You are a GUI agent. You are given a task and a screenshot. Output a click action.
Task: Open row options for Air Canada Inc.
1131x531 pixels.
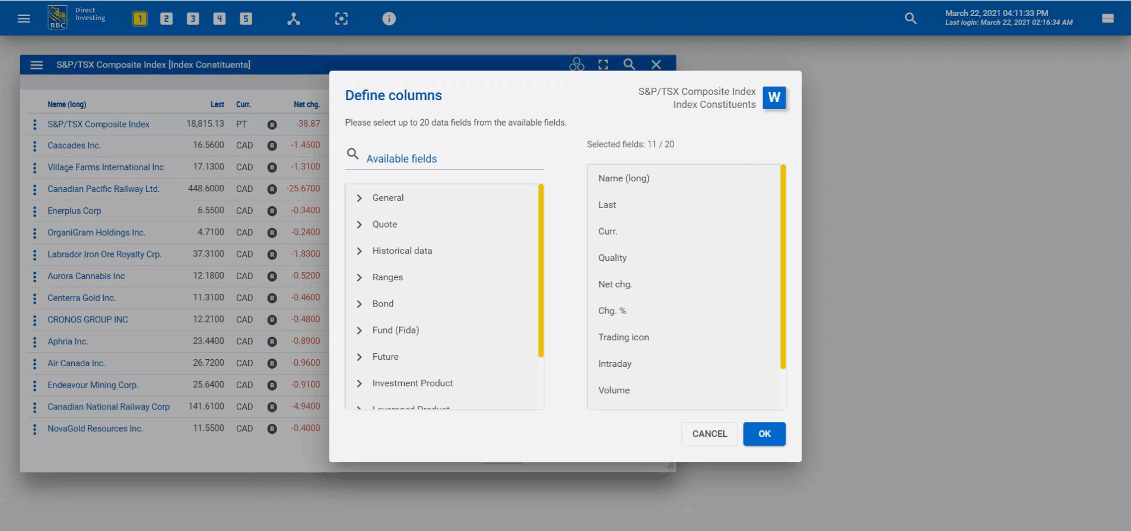(x=34, y=363)
